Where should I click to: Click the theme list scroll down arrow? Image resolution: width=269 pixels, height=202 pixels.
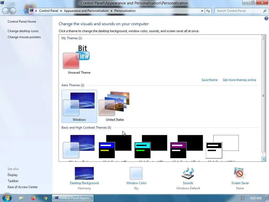coord(264,159)
